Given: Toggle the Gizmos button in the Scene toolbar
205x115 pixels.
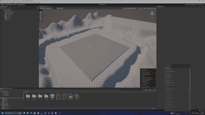Looking at the screenshot, I should pyautogui.click(x=154, y=8).
